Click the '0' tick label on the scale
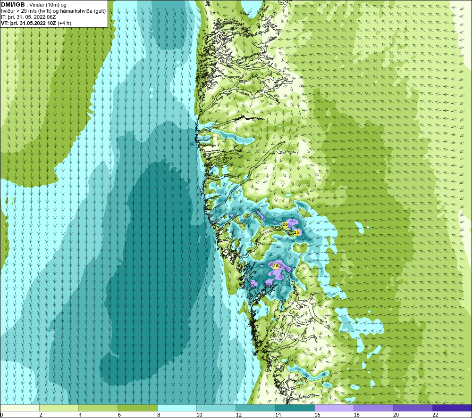472x418 pixels. tap(1, 415)
